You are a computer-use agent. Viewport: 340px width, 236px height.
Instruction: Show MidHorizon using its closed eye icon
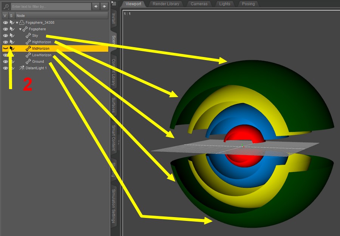coord(5,49)
